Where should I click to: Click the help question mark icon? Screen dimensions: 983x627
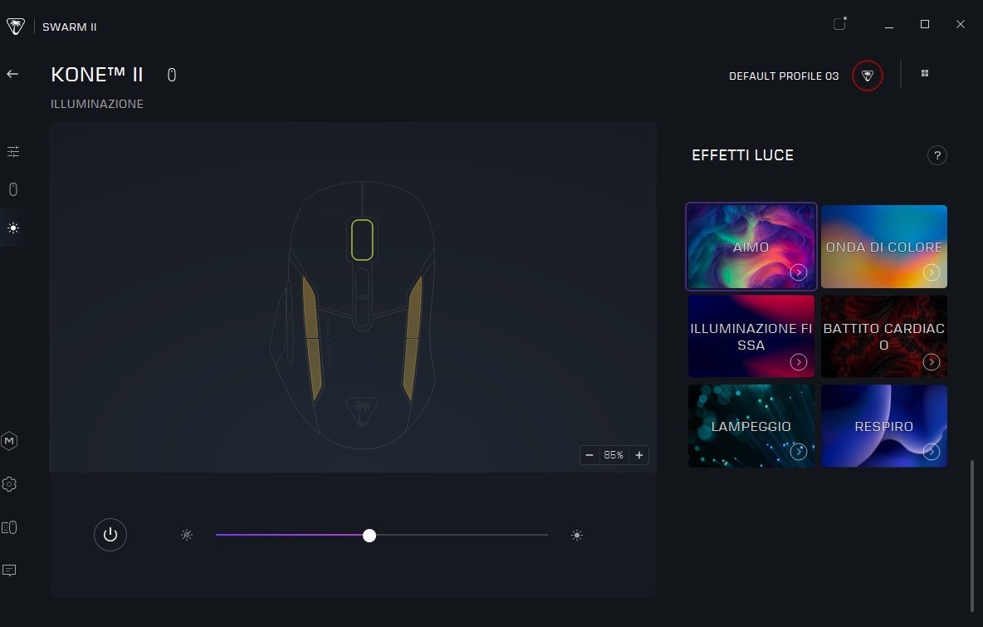click(937, 155)
